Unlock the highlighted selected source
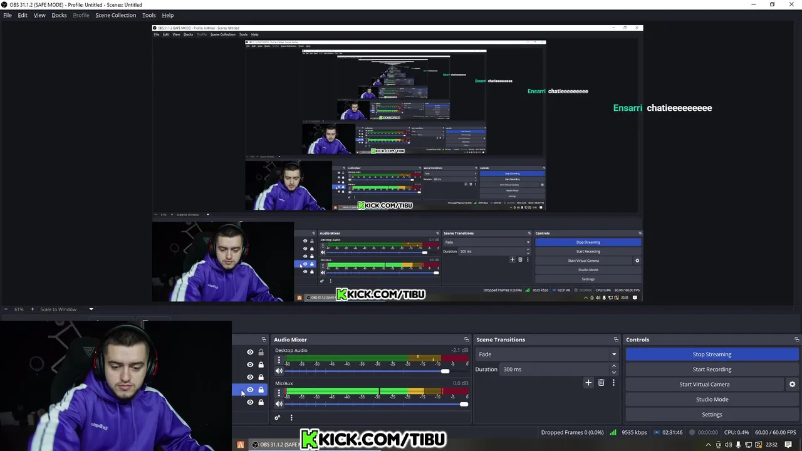The height and width of the screenshot is (451, 802). (x=261, y=390)
